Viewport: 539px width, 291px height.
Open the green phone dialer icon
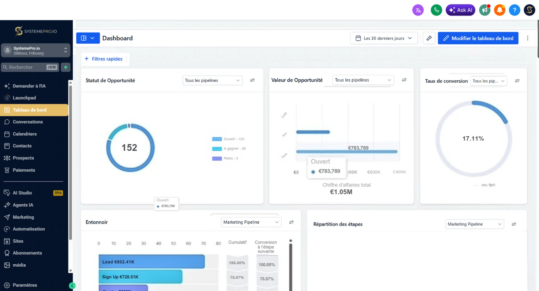coord(436,10)
